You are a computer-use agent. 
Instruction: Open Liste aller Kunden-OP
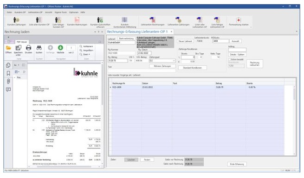click(39, 22)
